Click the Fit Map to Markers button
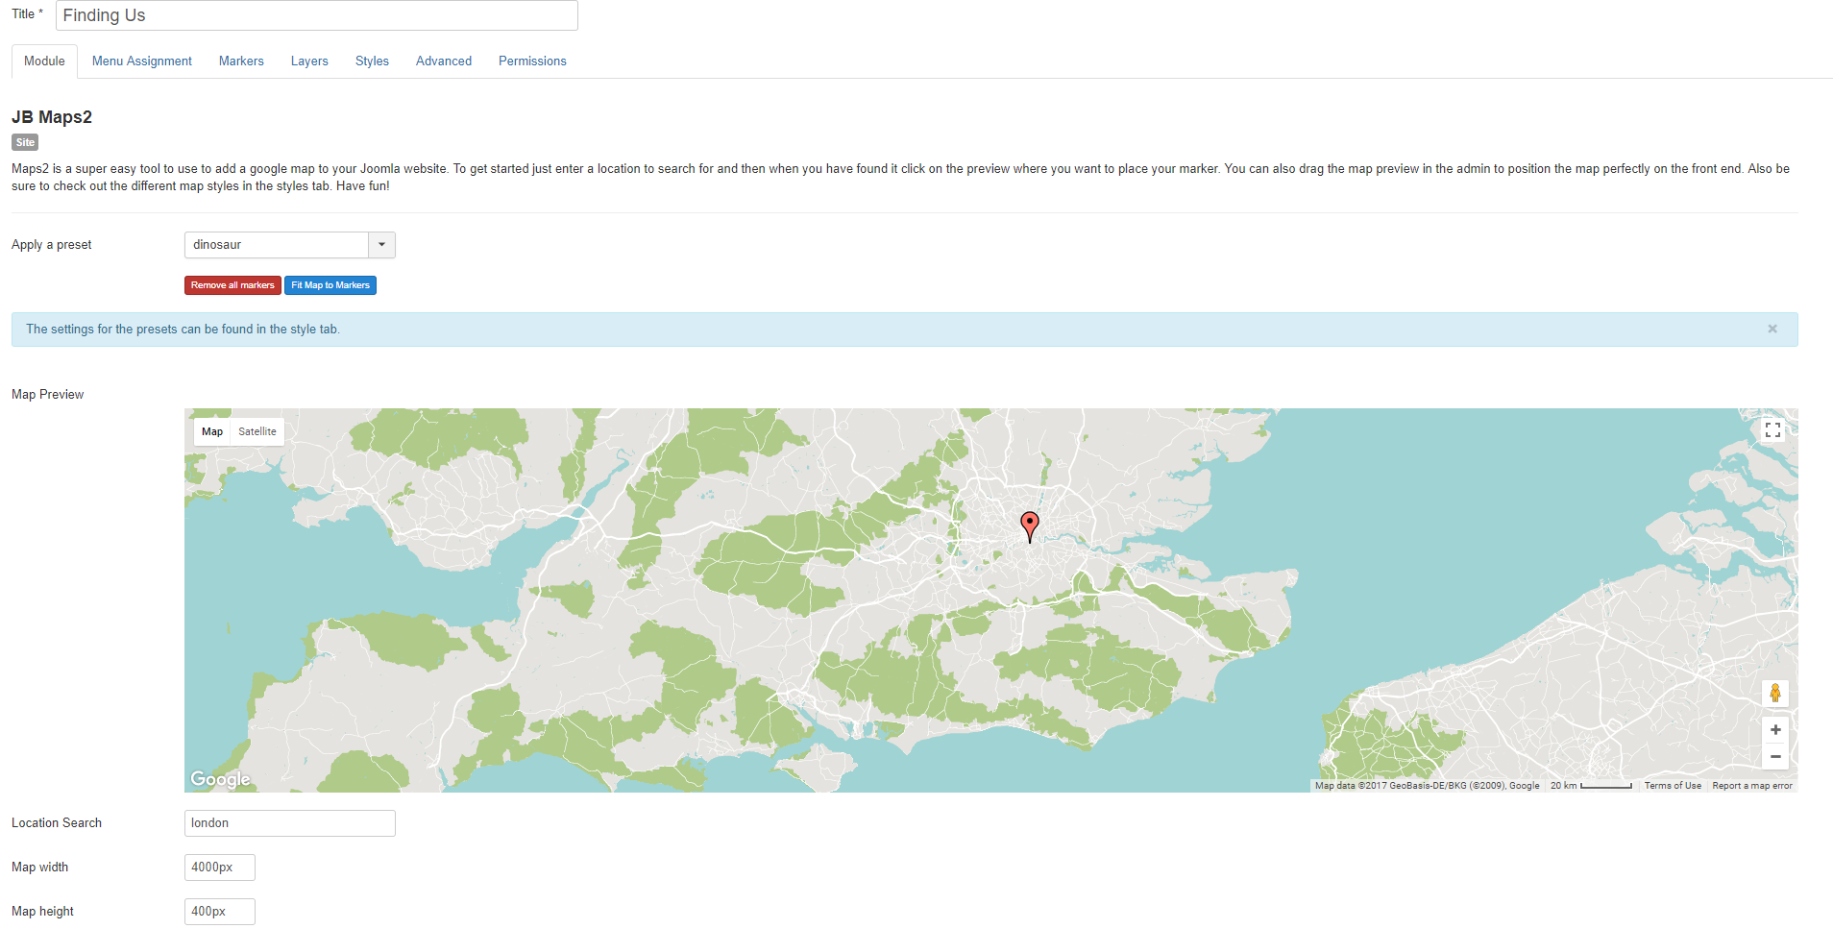1833x929 pixels. [330, 285]
